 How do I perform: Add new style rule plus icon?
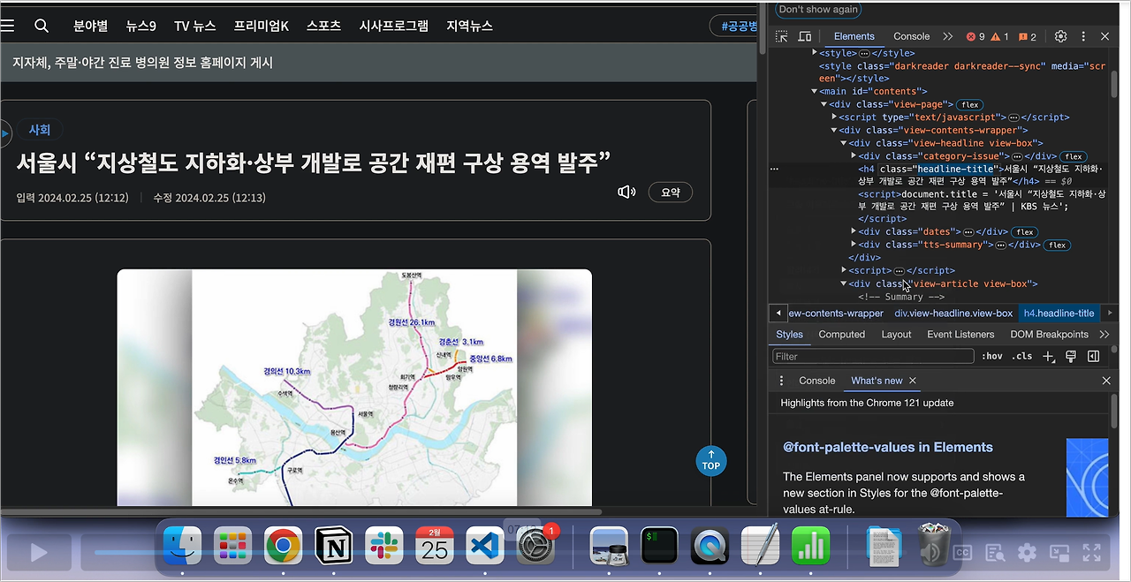1049,356
